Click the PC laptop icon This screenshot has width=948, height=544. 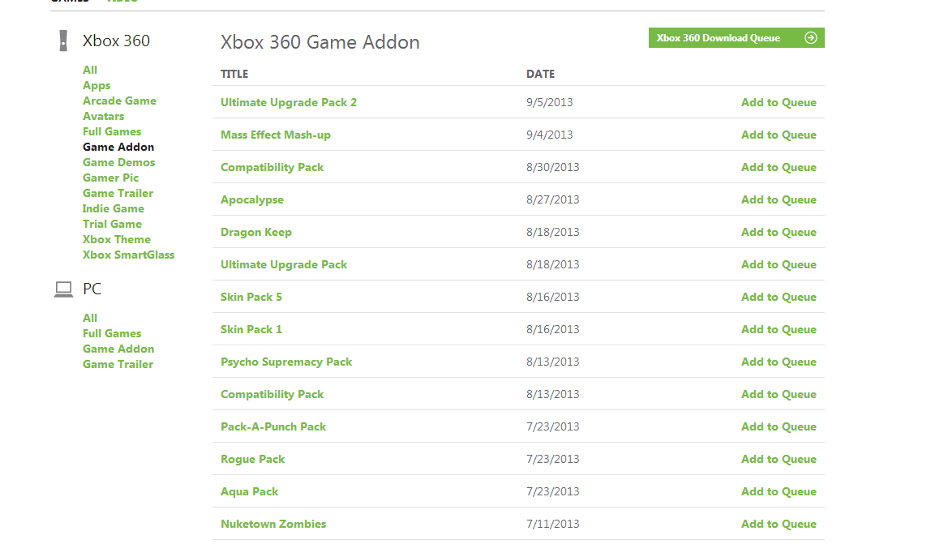pos(63,289)
